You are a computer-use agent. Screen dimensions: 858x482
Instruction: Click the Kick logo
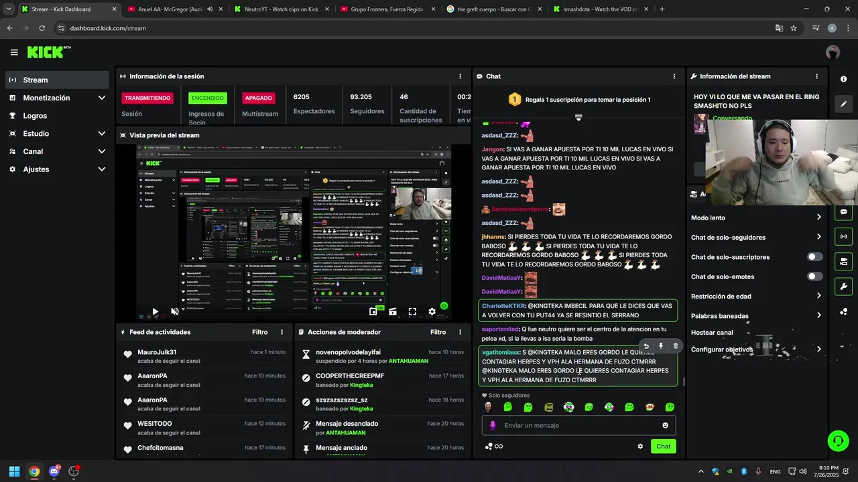pos(48,52)
